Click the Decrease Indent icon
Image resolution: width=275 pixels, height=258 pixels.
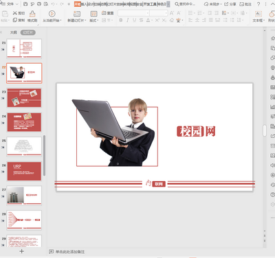click(210, 13)
